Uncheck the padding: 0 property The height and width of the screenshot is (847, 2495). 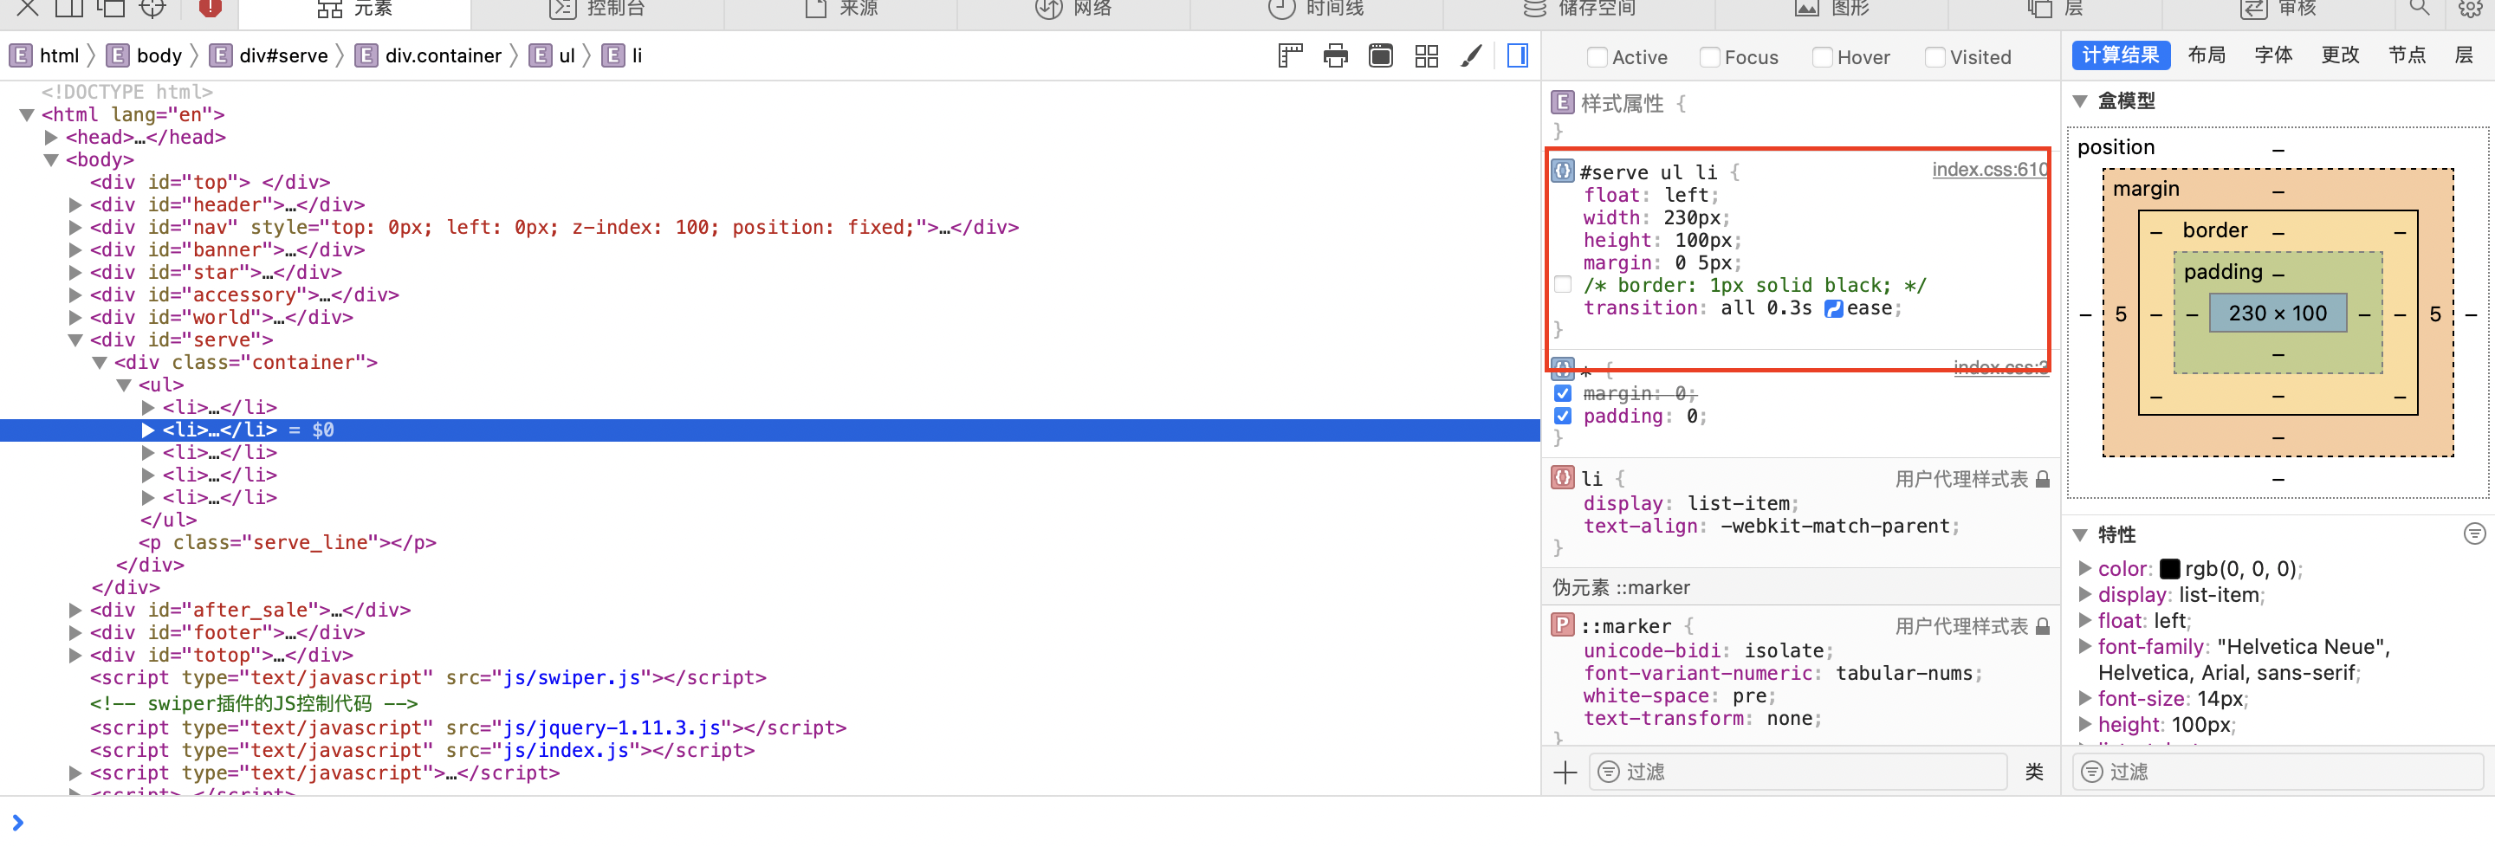[x=1562, y=417]
